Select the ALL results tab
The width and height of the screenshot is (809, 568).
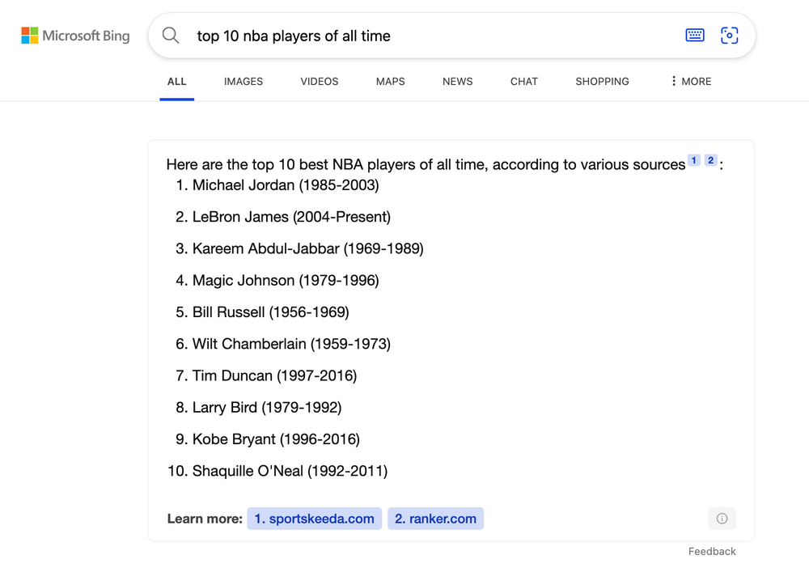pyautogui.click(x=176, y=81)
